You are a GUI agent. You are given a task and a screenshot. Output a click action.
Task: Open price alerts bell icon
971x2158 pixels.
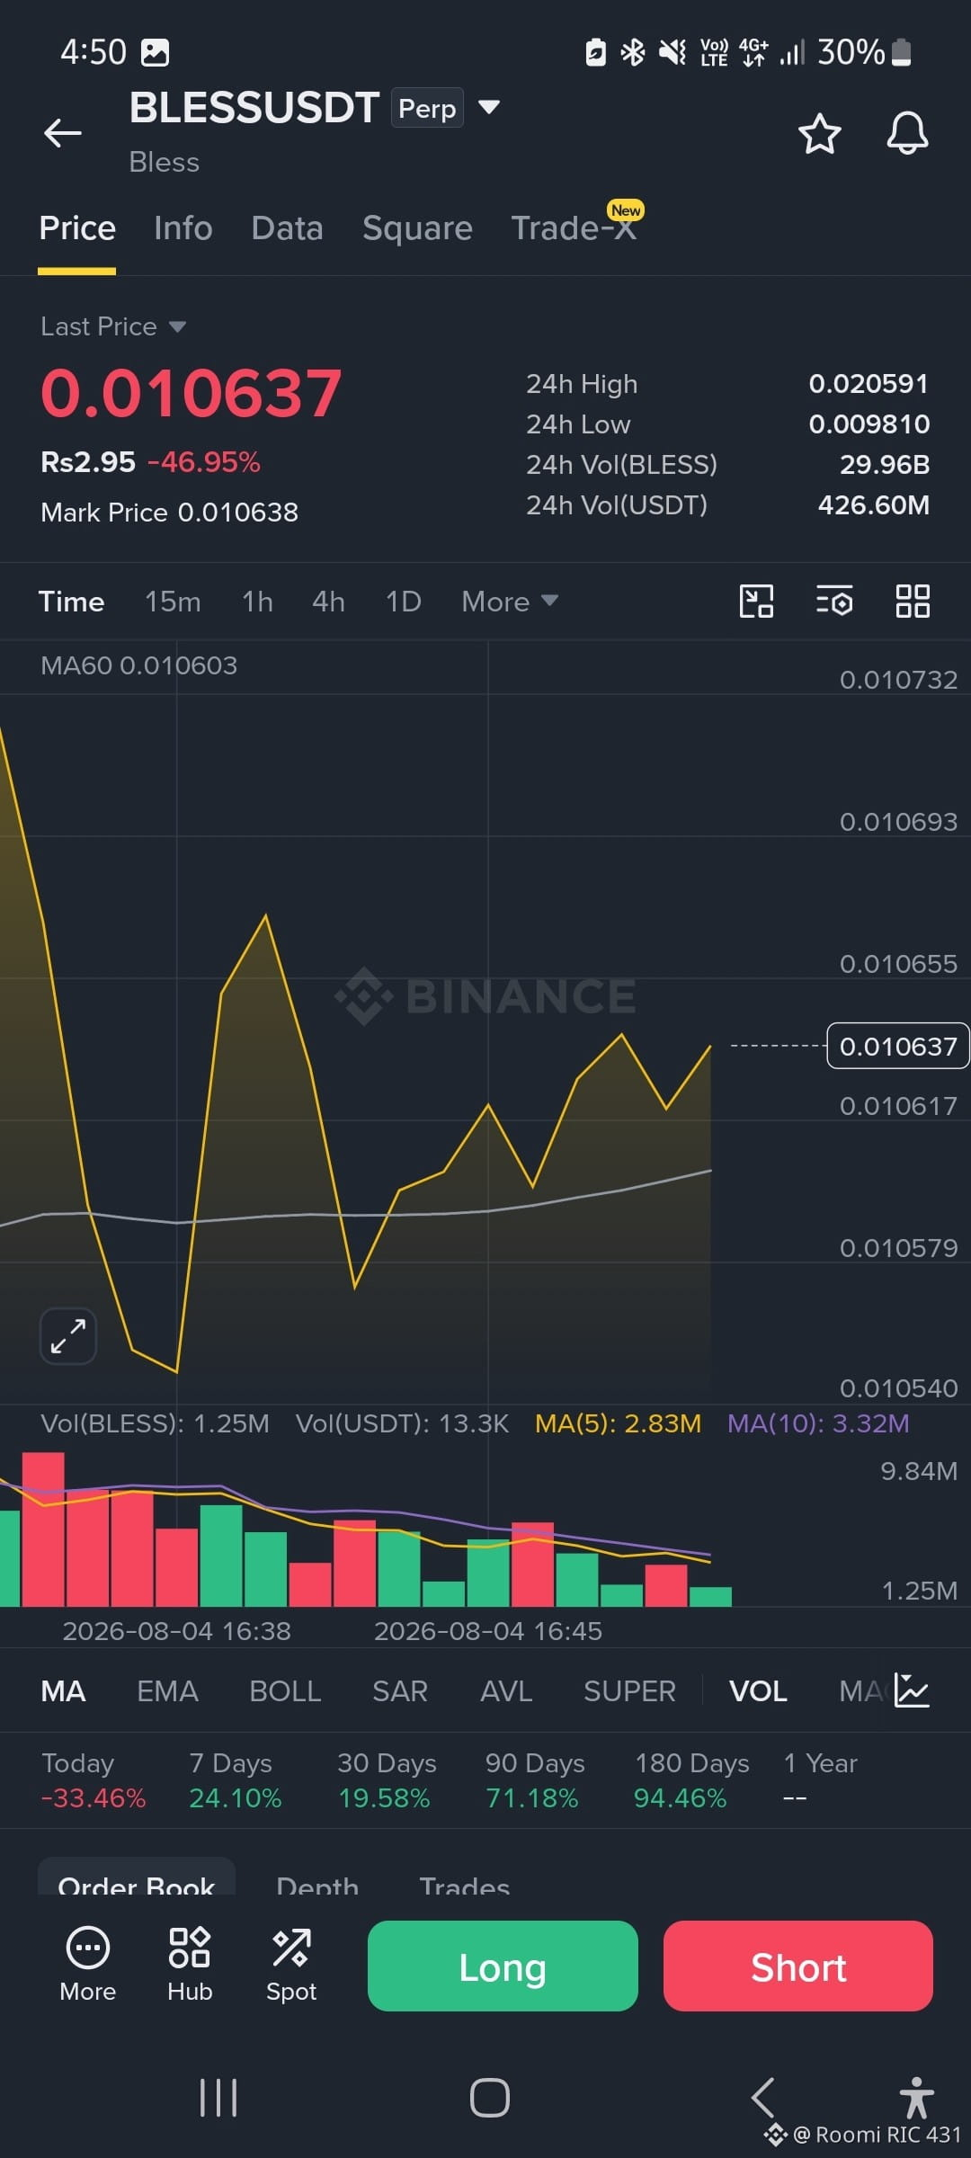(x=907, y=134)
